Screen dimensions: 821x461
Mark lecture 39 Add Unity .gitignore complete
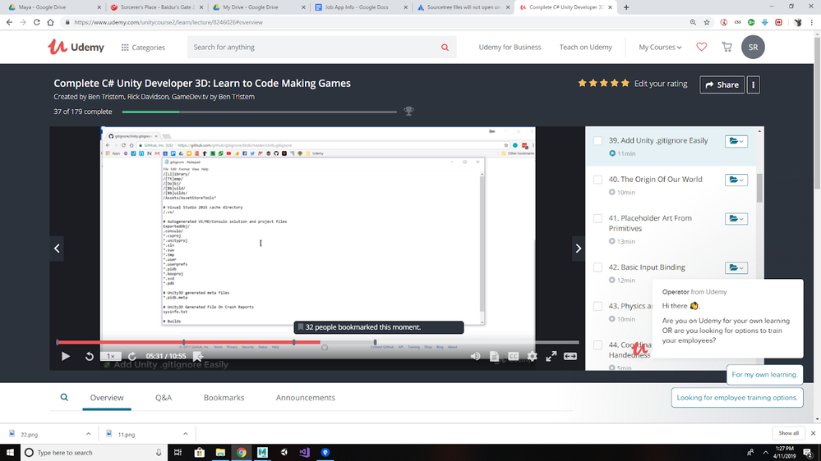597,140
